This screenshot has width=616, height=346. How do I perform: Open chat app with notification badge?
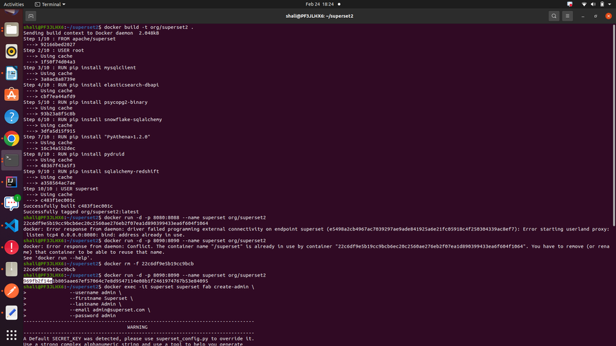pos(12,203)
